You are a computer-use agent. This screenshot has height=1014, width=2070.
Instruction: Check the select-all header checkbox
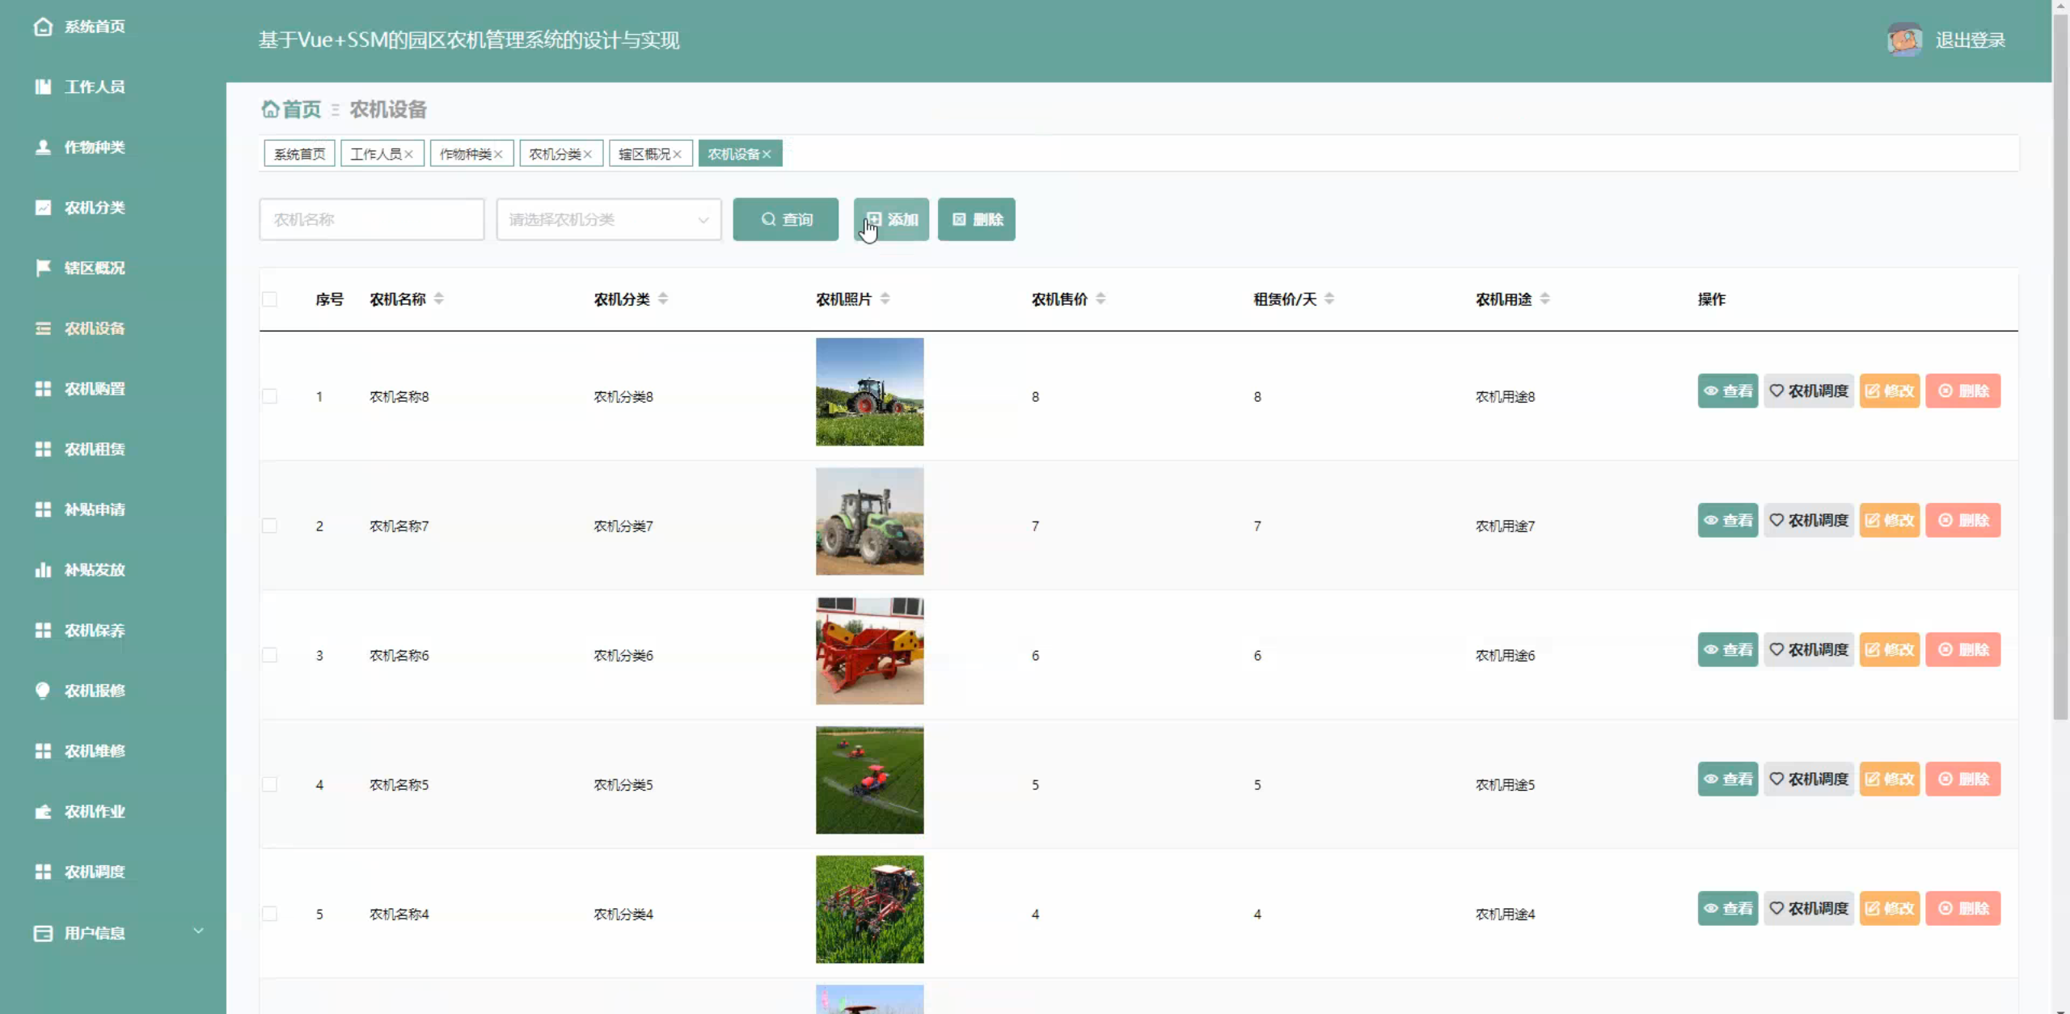270,299
